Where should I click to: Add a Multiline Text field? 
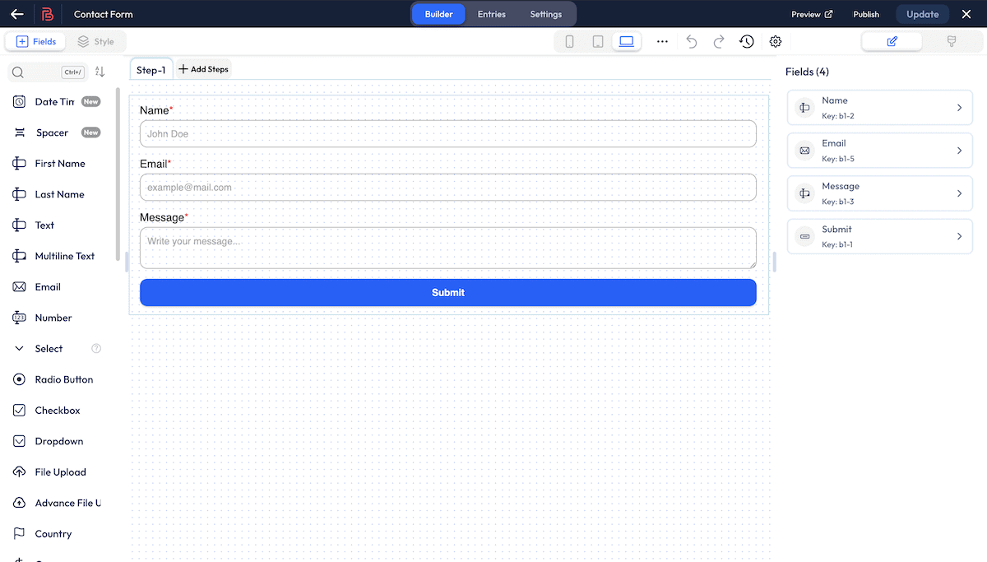(x=56, y=256)
